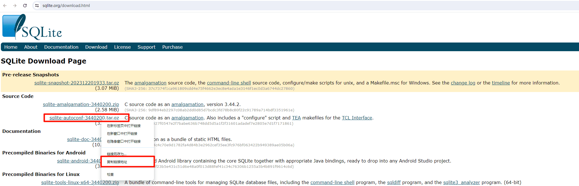The image size is (579, 186).
Task: Open the License navigation item
Action: pyautogui.click(x=122, y=47)
